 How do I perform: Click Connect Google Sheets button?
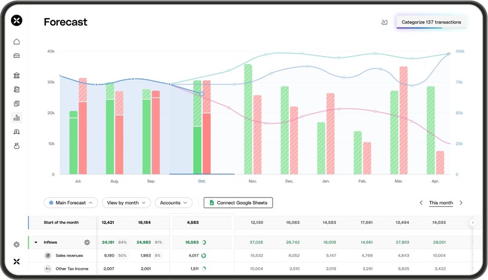click(x=238, y=203)
